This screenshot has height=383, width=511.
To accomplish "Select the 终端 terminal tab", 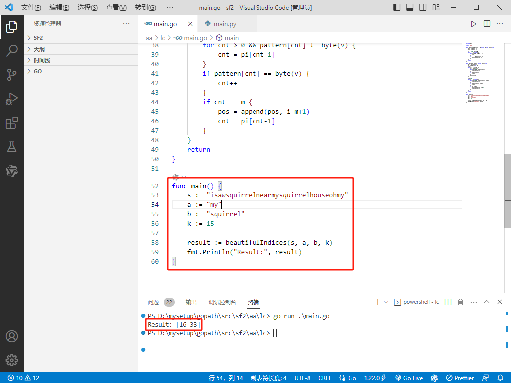I will click(253, 302).
